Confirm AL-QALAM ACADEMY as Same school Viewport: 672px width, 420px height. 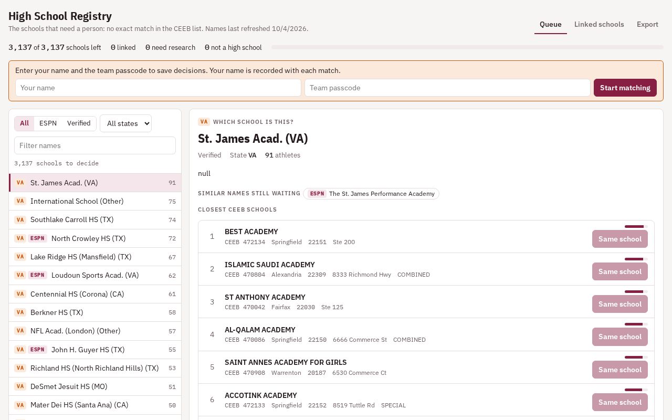point(620,337)
